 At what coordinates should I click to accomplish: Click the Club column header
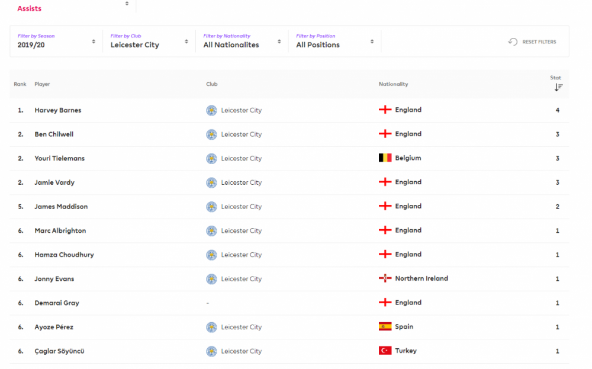[x=212, y=84]
